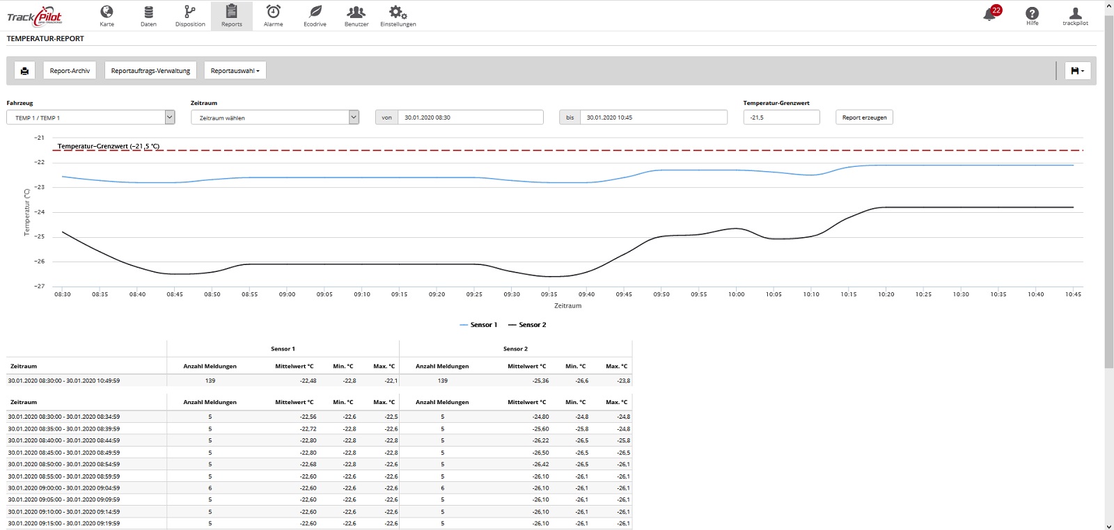
Task: Click the print report icon button
Action: tap(25, 70)
